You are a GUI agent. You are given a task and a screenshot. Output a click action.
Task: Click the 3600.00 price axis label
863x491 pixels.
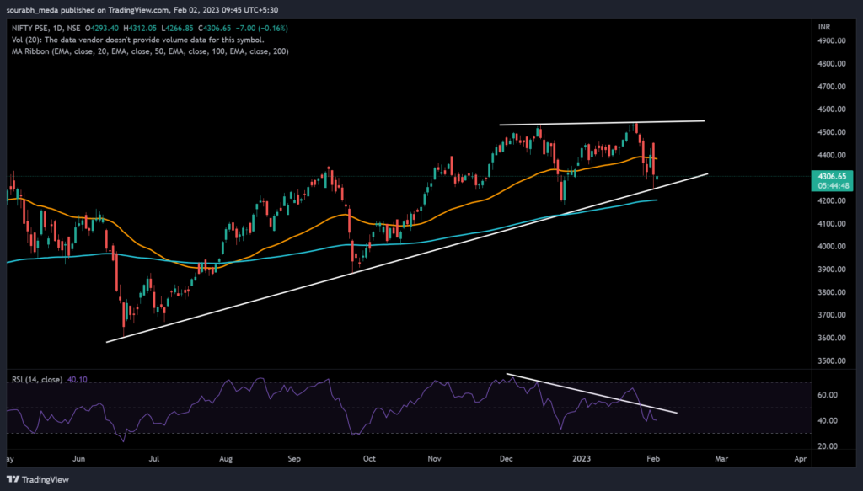point(832,338)
